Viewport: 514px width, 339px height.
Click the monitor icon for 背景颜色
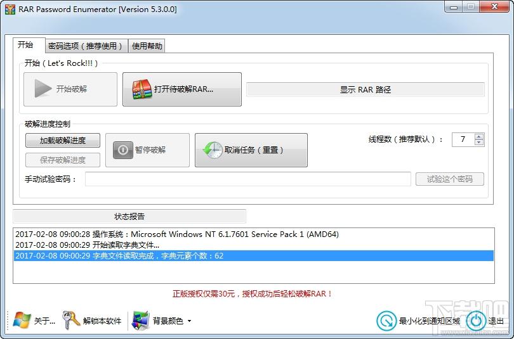pyautogui.click(x=140, y=321)
